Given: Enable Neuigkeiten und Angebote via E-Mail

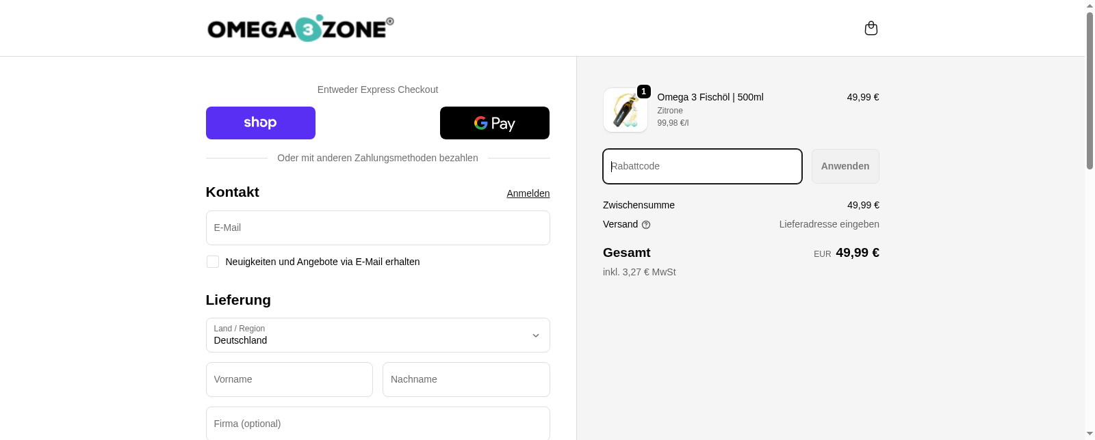Looking at the screenshot, I should click(212, 262).
